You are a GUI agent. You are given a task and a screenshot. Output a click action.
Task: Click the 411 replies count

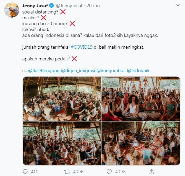click(34, 172)
